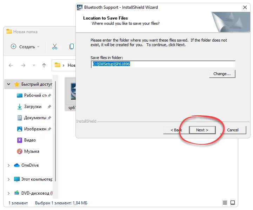Click the Save files in folder path field

(x=163, y=64)
